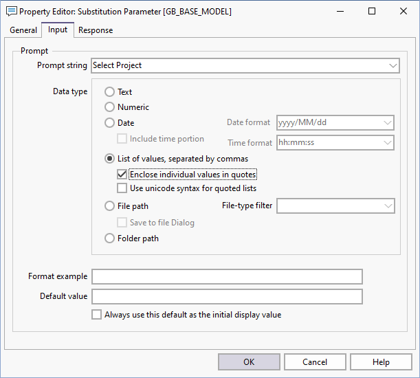420x378 pixels.
Task: Enable Use unicode syntax for quoted lists
Action: pyautogui.click(x=122, y=188)
